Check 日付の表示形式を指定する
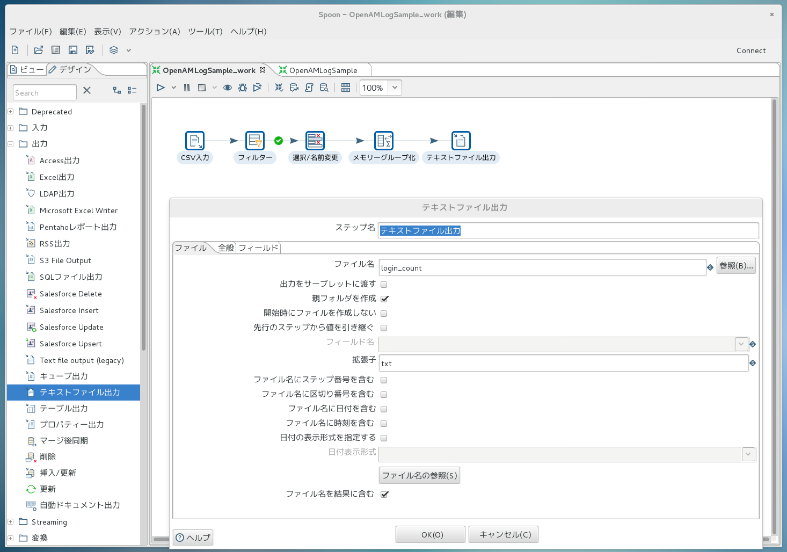Viewport: 787px width, 552px height. (x=384, y=438)
